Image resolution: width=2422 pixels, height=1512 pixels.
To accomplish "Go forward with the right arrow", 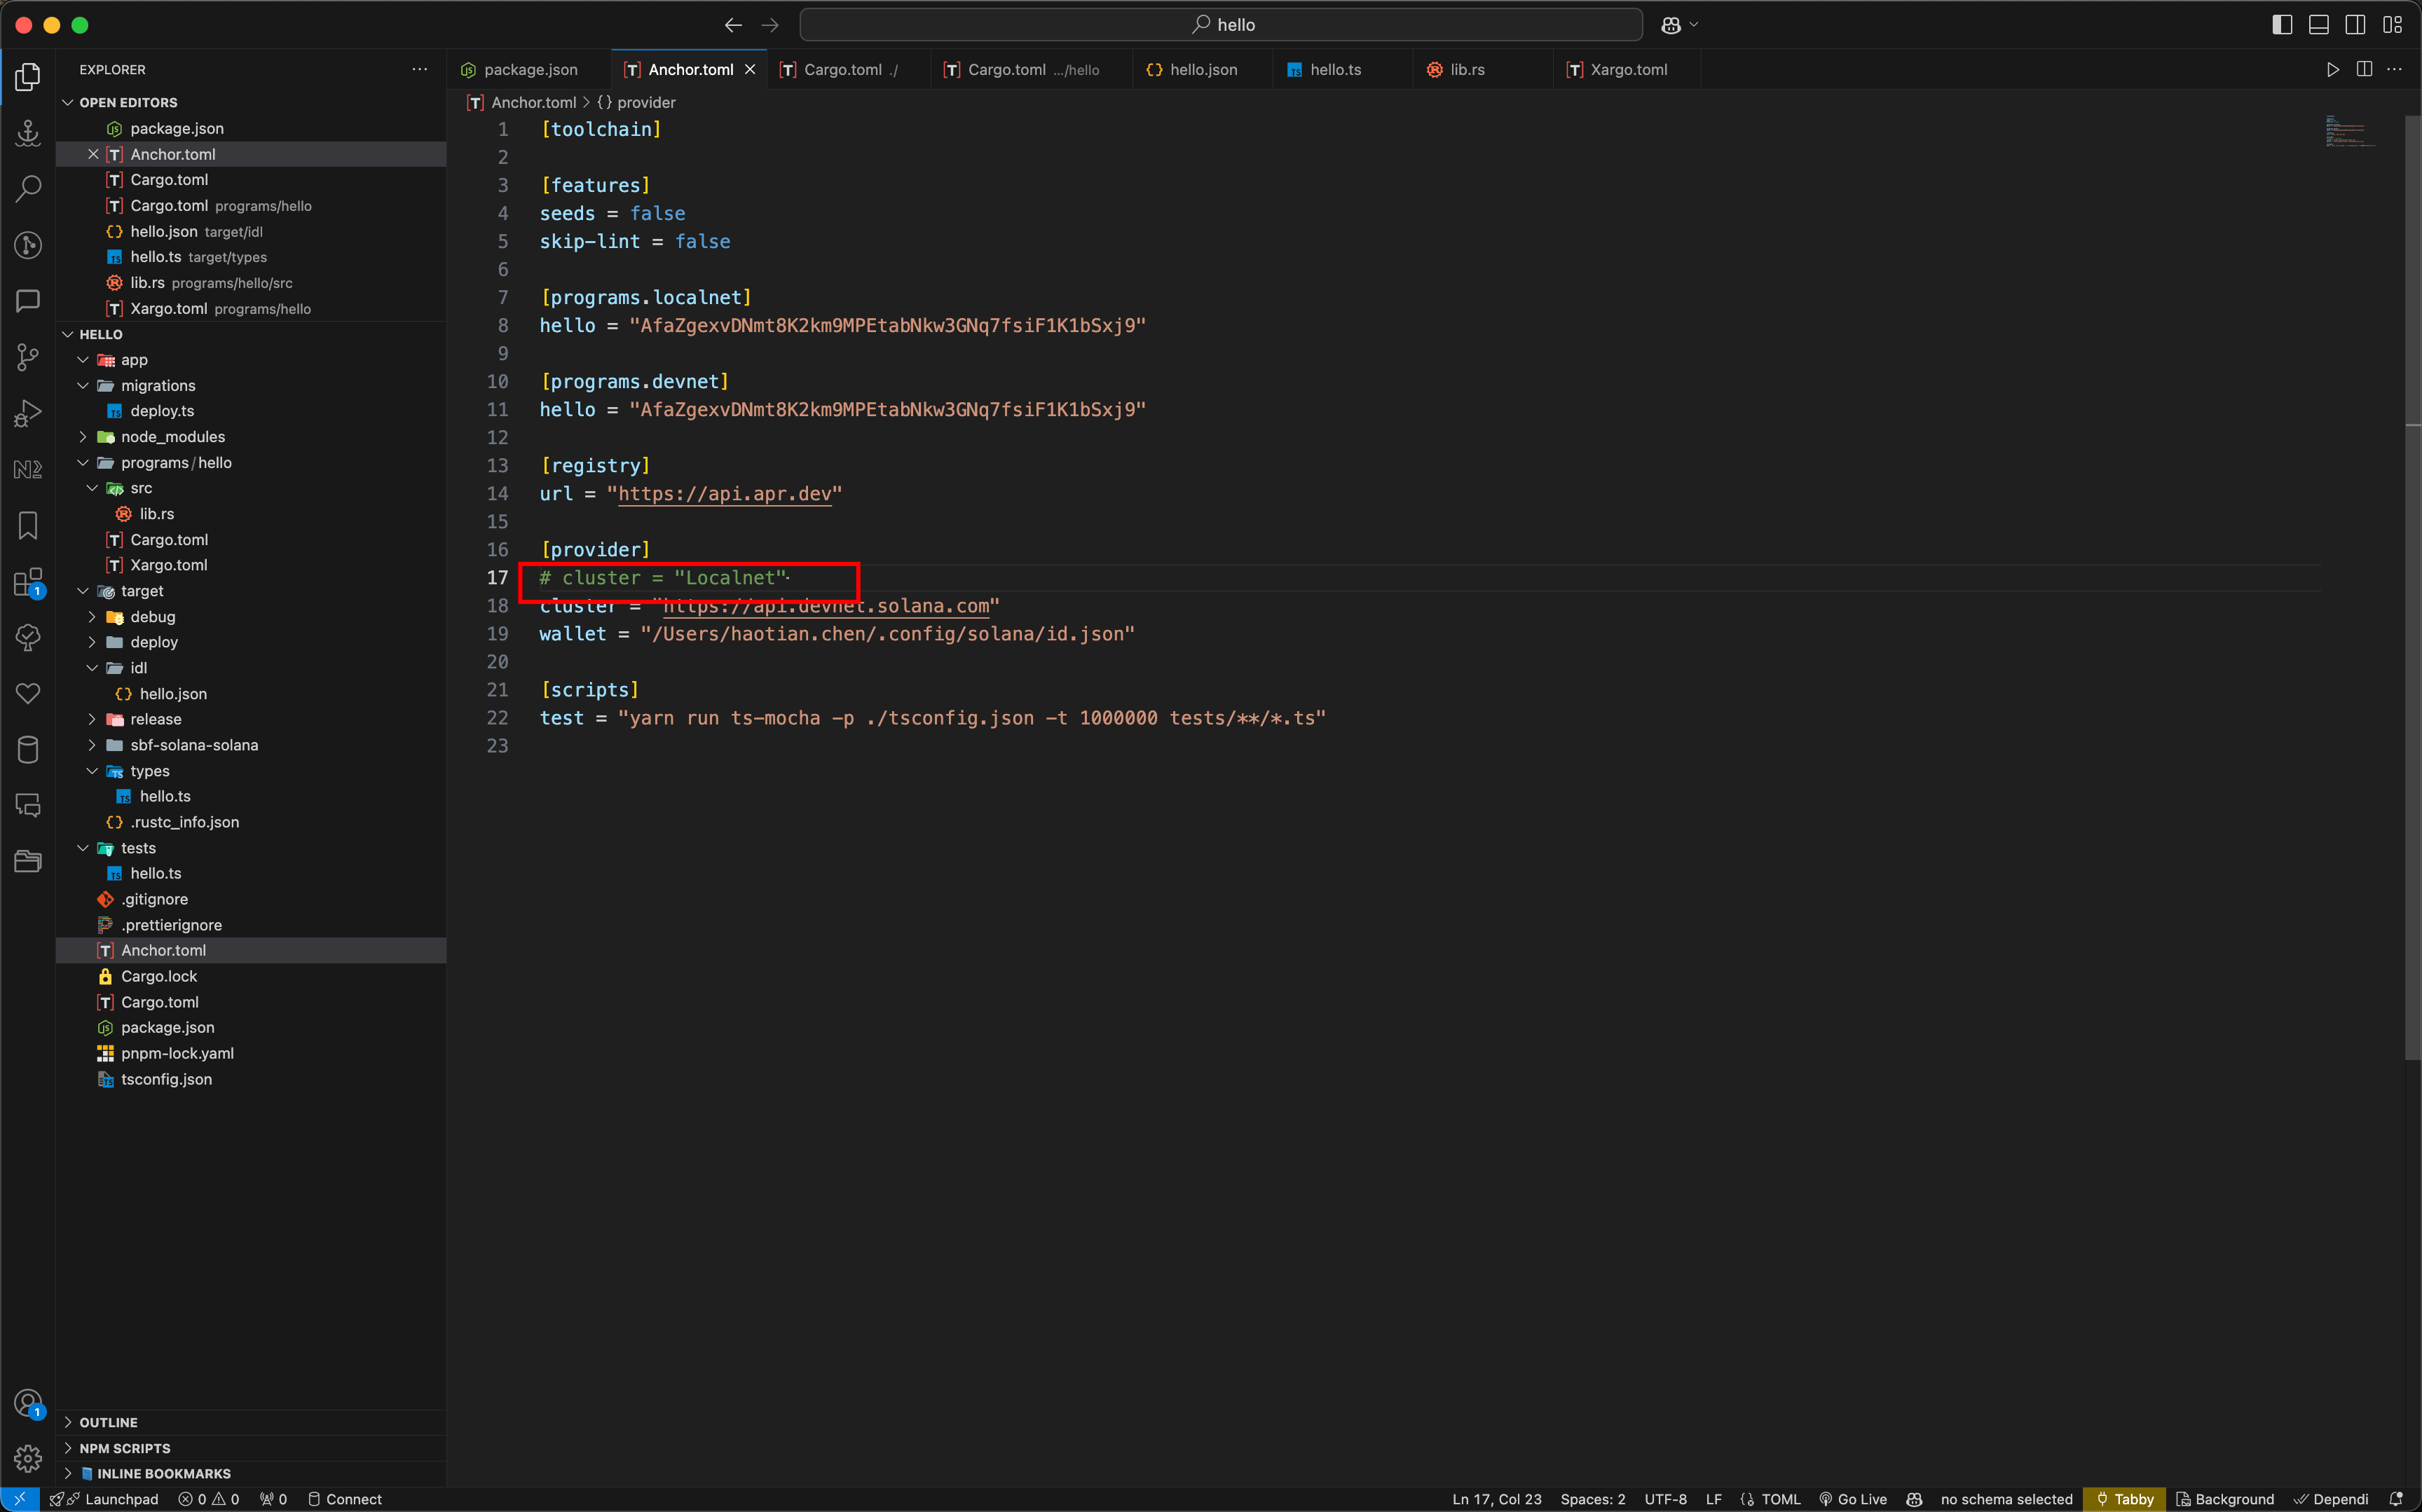I will click(770, 25).
